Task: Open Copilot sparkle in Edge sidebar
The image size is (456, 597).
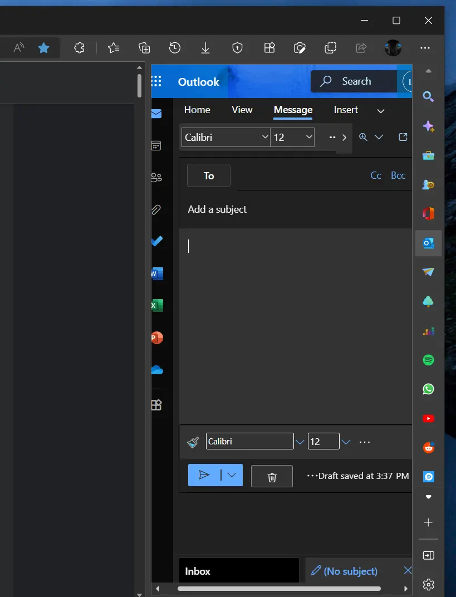Action: (428, 126)
